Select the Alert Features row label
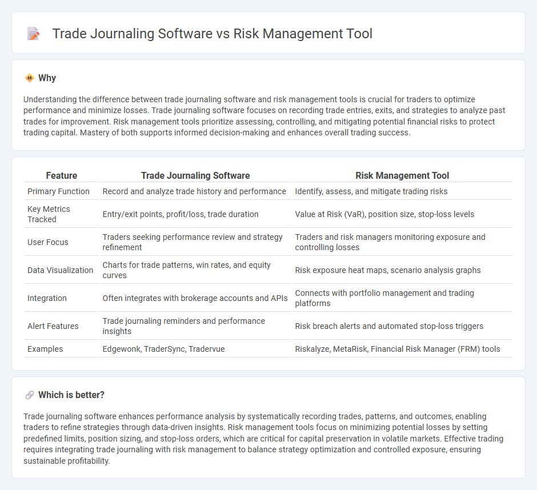Screen dimensions: 537x490 click(53, 326)
